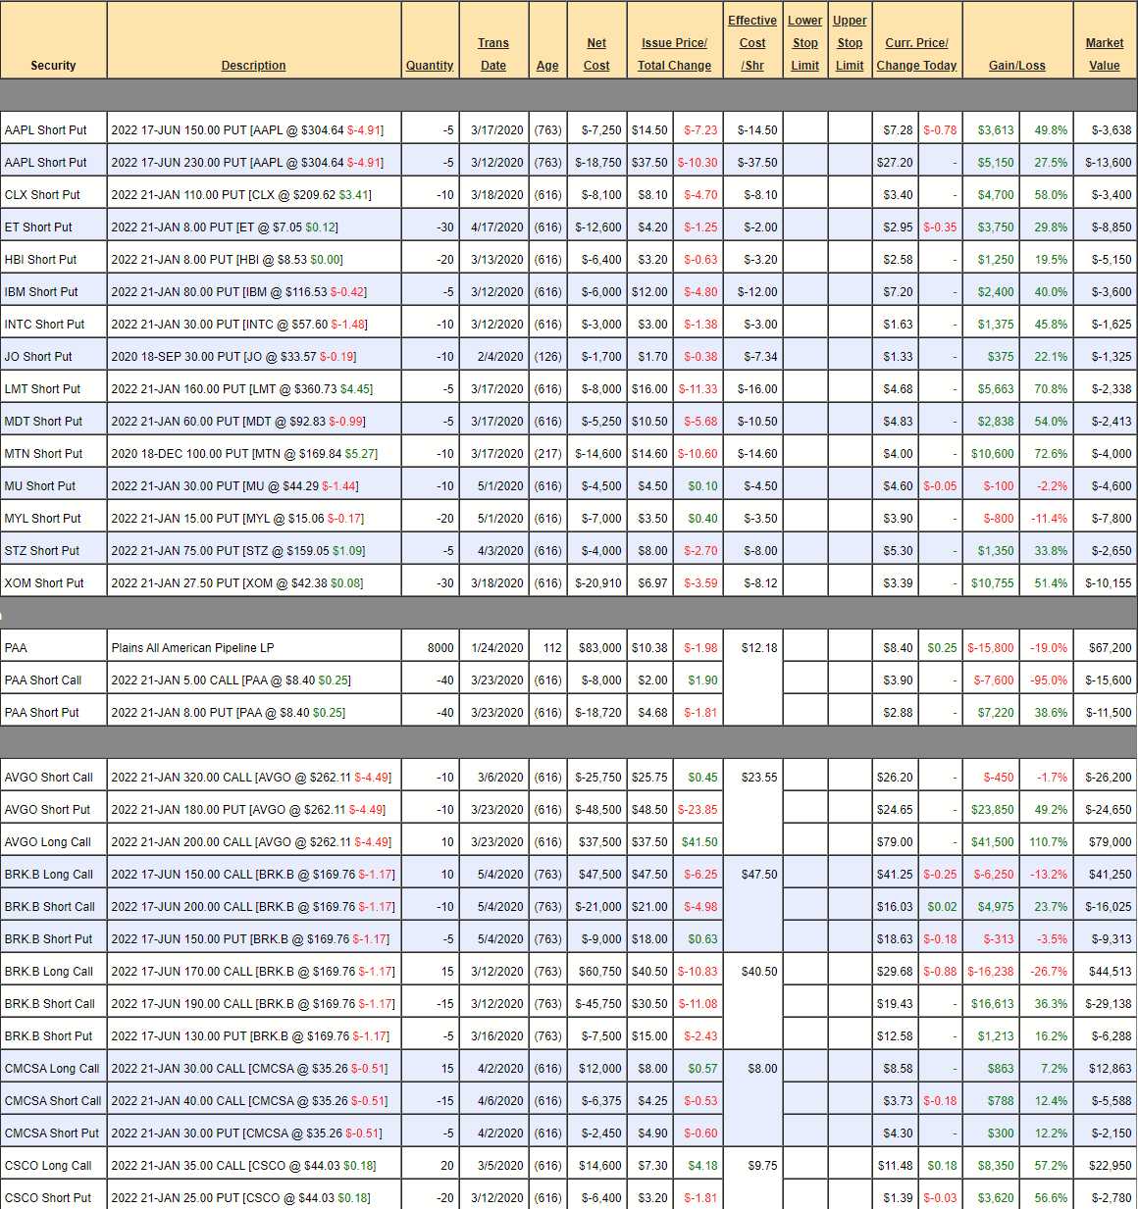Viewport: 1138px width, 1209px height.
Task: Click the empty Lower Stop Limit cell for LMT
Action: [804, 389]
